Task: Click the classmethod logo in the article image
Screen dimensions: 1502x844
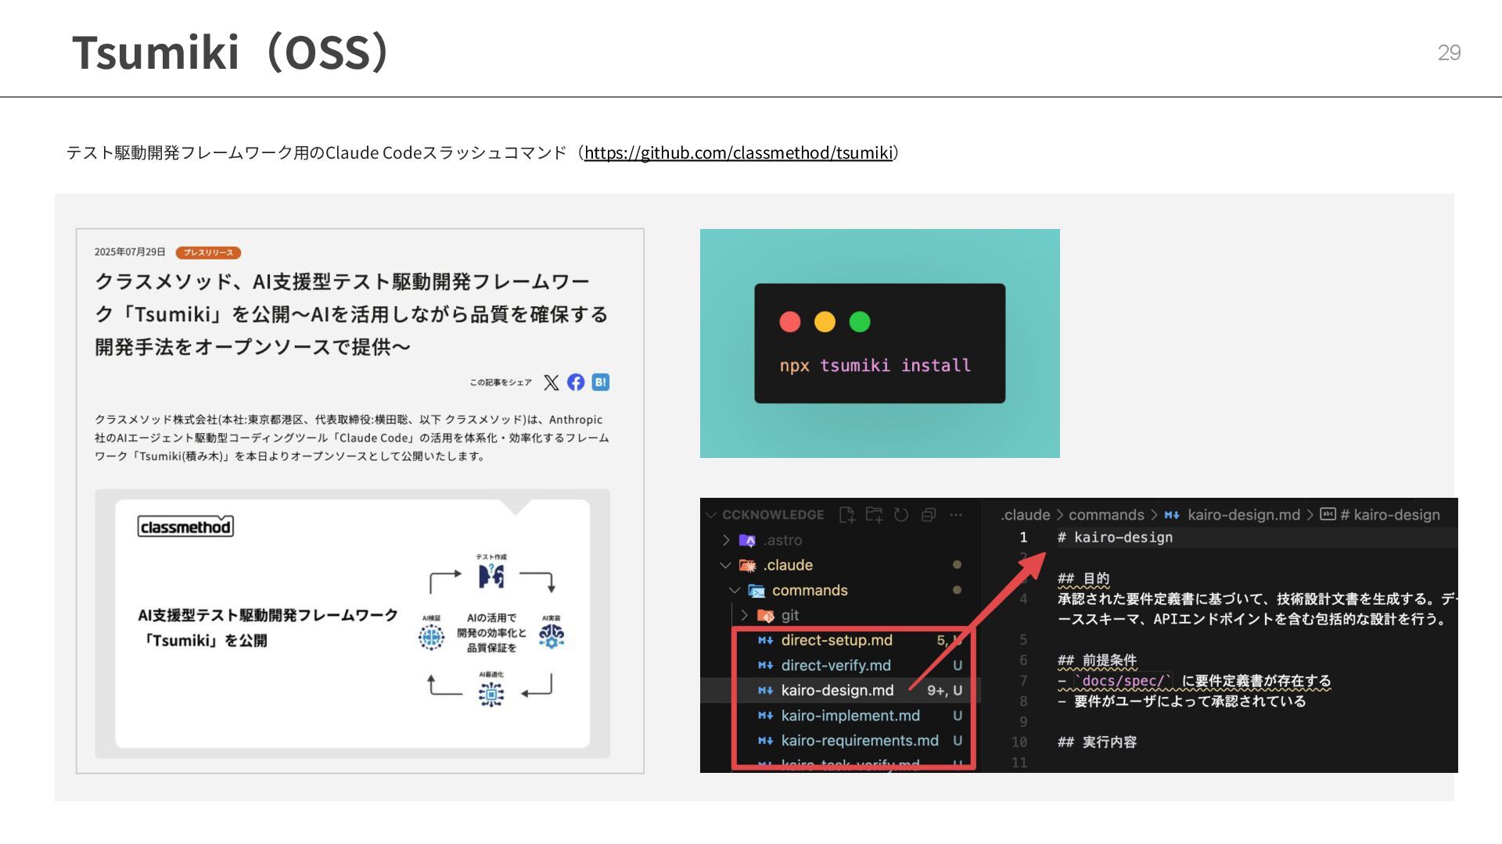Action: (x=185, y=526)
